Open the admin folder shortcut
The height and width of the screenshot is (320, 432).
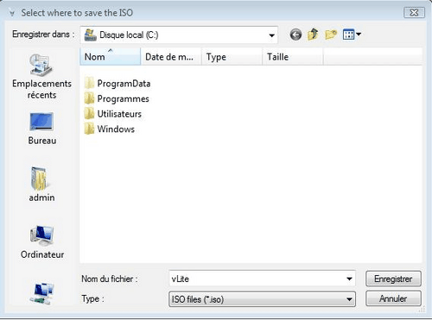pos(41,185)
